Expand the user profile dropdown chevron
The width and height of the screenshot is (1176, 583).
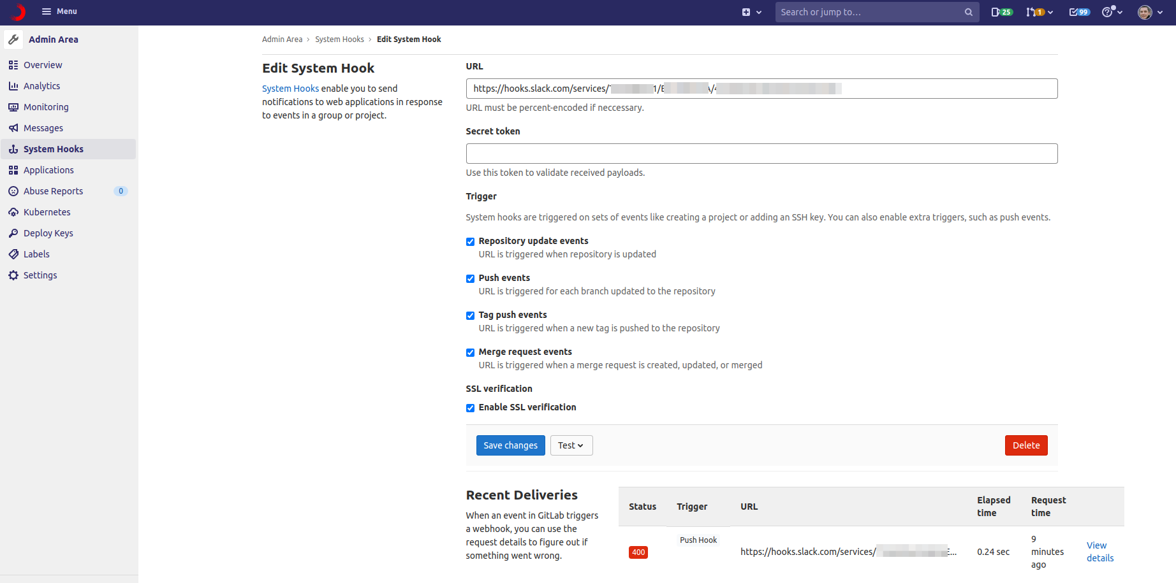pos(1160,12)
